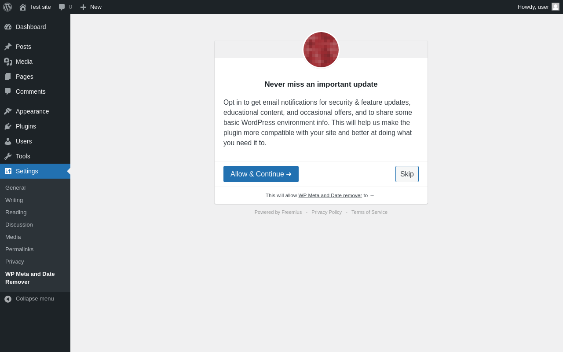Go to Plugins
The height and width of the screenshot is (352, 563).
pyautogui.click(x=35, y=126)
